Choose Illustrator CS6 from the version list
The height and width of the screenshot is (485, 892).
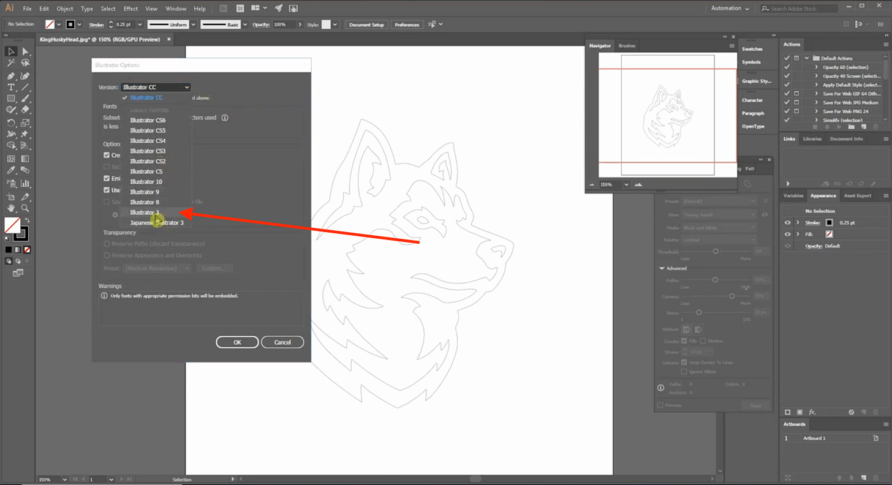(x=147, y=120)
